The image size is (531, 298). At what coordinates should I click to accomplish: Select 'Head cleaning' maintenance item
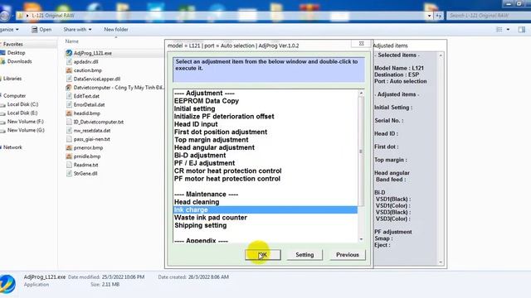point(197,202)
